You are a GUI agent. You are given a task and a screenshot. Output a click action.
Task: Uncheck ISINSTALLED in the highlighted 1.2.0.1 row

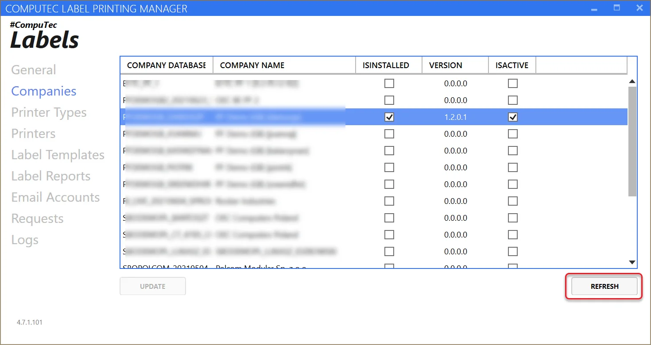point(389,117)
